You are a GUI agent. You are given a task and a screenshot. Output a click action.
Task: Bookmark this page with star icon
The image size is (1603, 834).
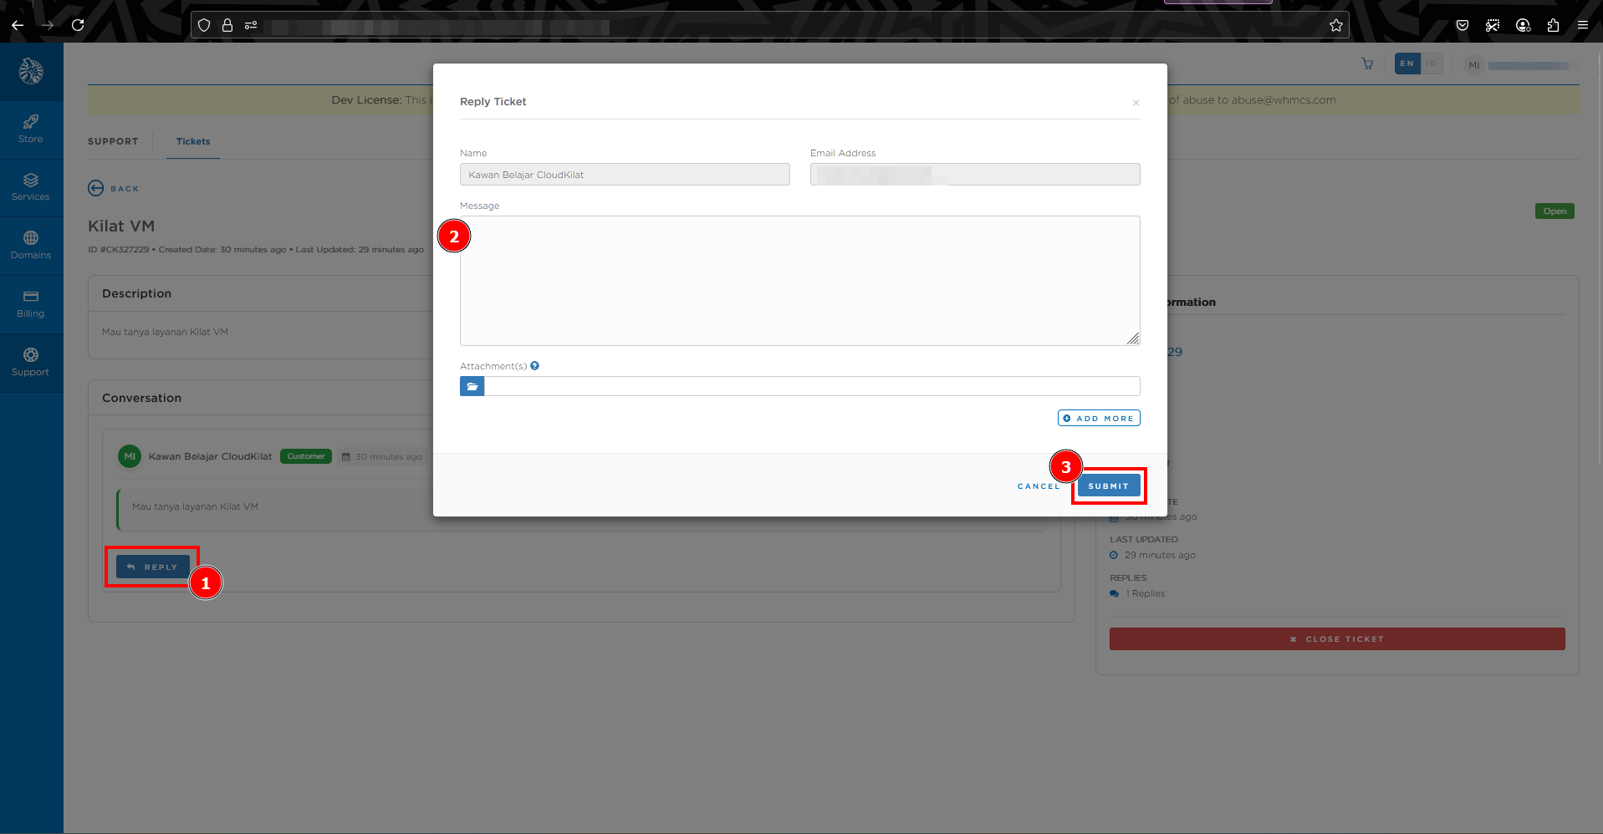coord(1335,25)
